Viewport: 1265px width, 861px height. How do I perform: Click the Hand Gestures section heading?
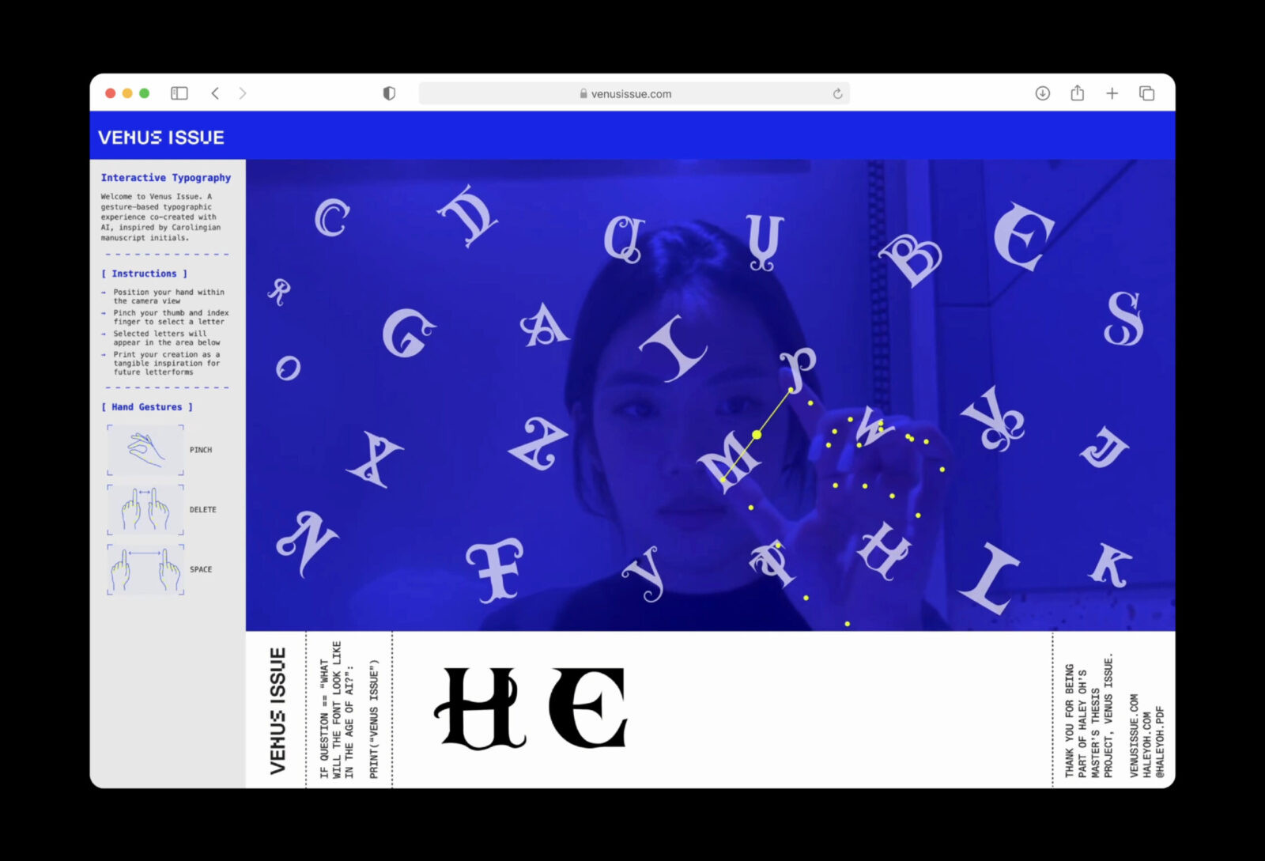pyautogui.click(x=147, y=407)
